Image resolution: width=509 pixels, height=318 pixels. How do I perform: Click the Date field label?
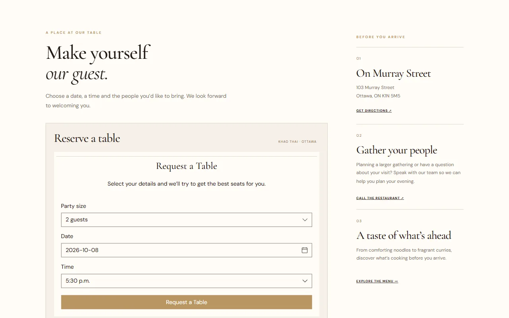click(x=67, y=236)
